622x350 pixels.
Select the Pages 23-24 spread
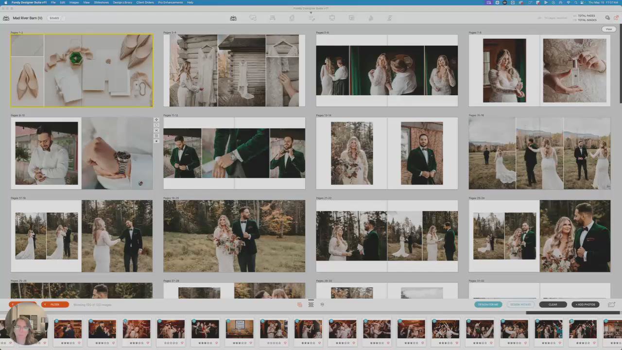(x=539, y=236)
